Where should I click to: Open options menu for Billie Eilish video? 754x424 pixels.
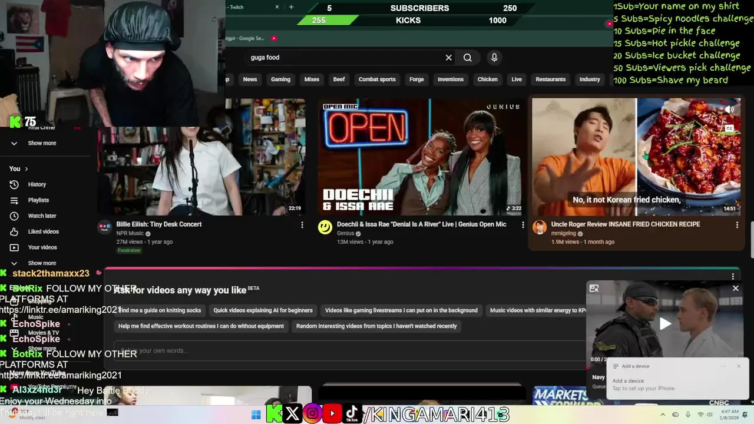coord(302,225)
